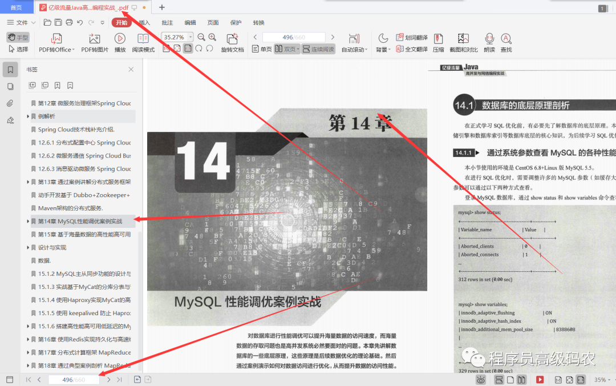Open the bookmarks panel sidebar icon

[10, 70]
